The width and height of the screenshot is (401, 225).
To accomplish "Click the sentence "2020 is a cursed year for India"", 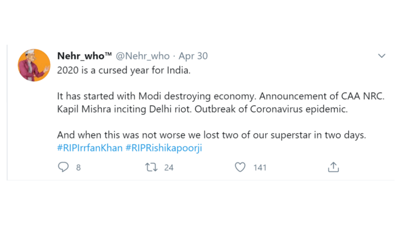I will coord(123,70).
